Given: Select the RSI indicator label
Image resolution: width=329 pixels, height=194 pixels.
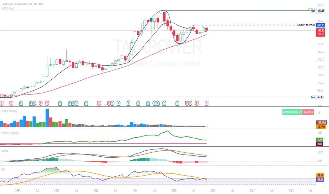Looking at the screenshot, I should [3, 169].
